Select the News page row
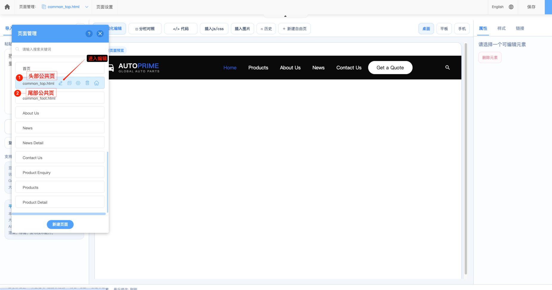Viewport: 552px width, 290px height. coord(60,128)
